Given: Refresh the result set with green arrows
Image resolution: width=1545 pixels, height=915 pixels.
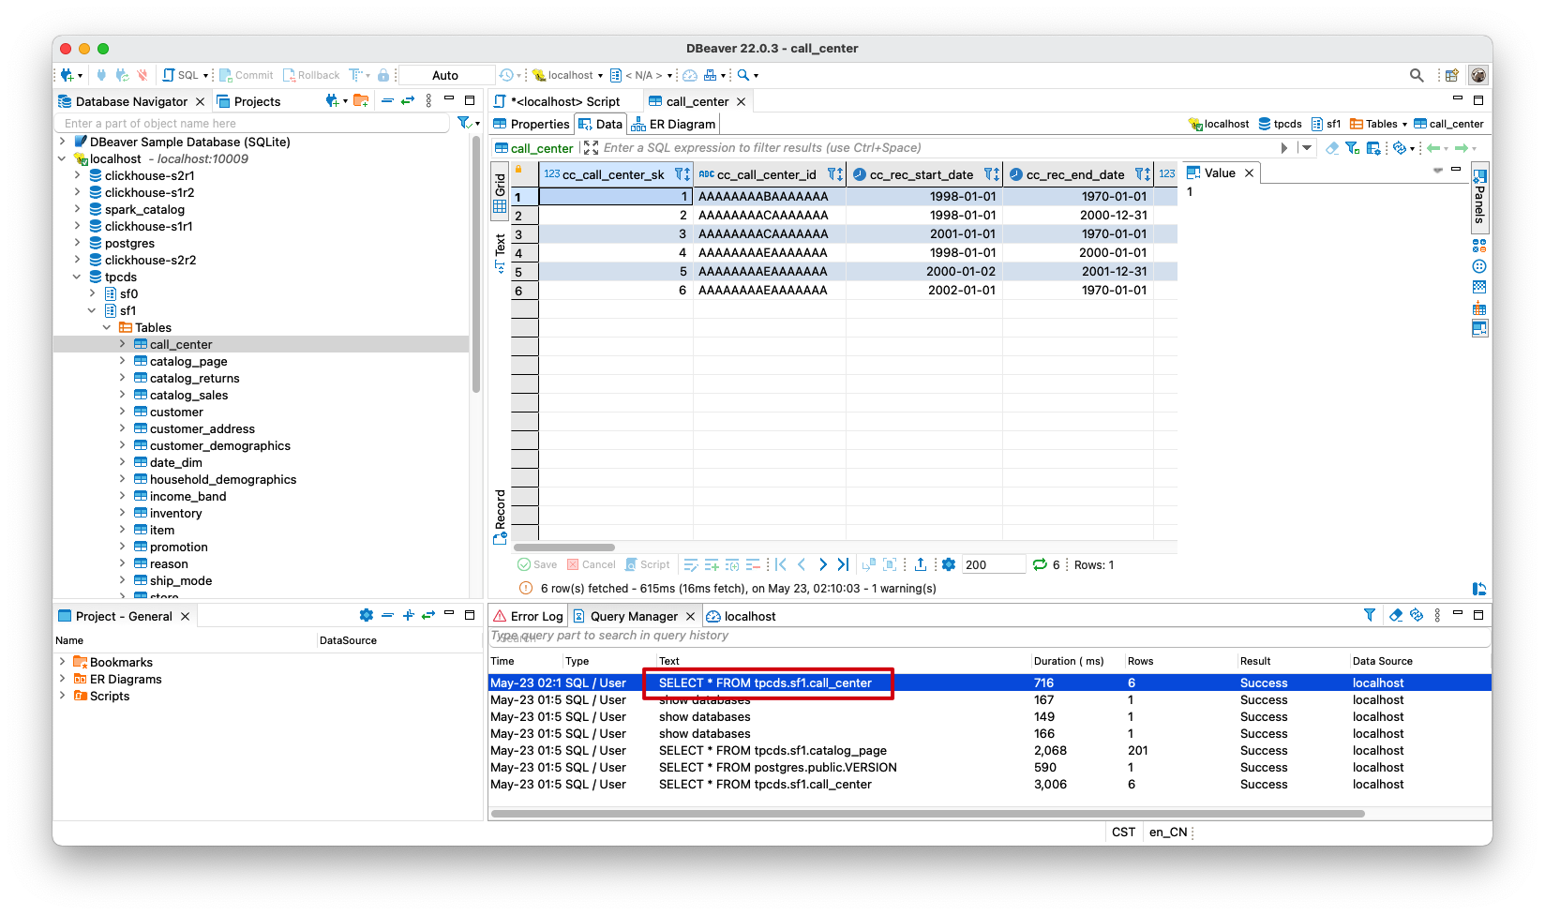Looking at the screenshot, I should point(1040,564).
